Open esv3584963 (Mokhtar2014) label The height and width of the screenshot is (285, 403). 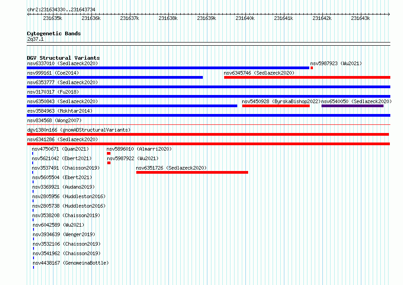click(60, 111)
